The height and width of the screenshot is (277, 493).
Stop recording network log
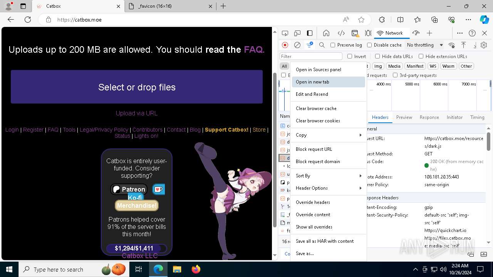tap(285, 45)
